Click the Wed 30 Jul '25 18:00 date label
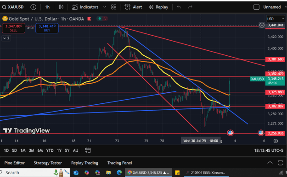This screenshot has height=177, width=287. [201, 141]
